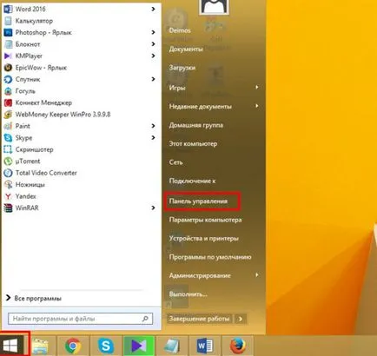Open the Загрузки menu item
The height and width of the screenshot is (356, 377).
click(x=182, y=68)
